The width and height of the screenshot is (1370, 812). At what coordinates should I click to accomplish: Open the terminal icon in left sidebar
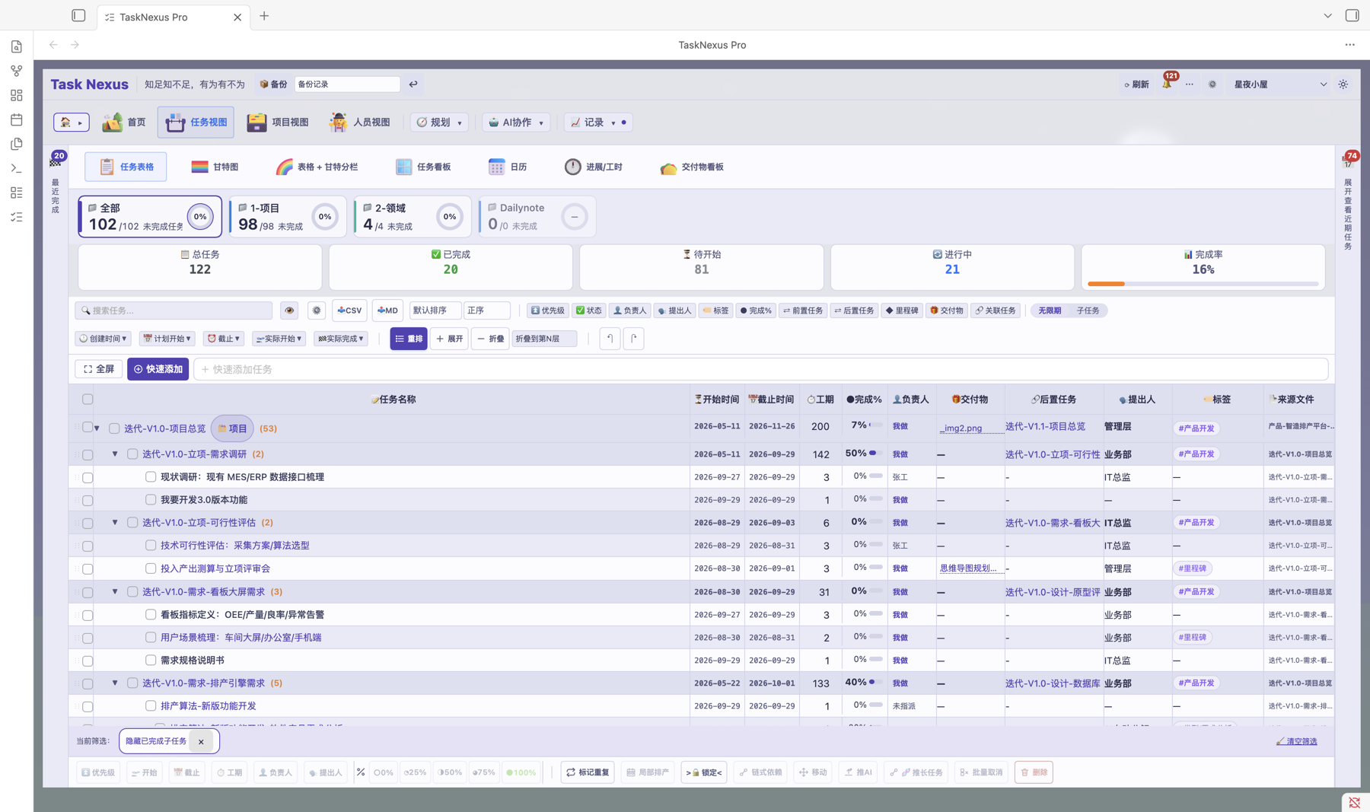[17, 168]
